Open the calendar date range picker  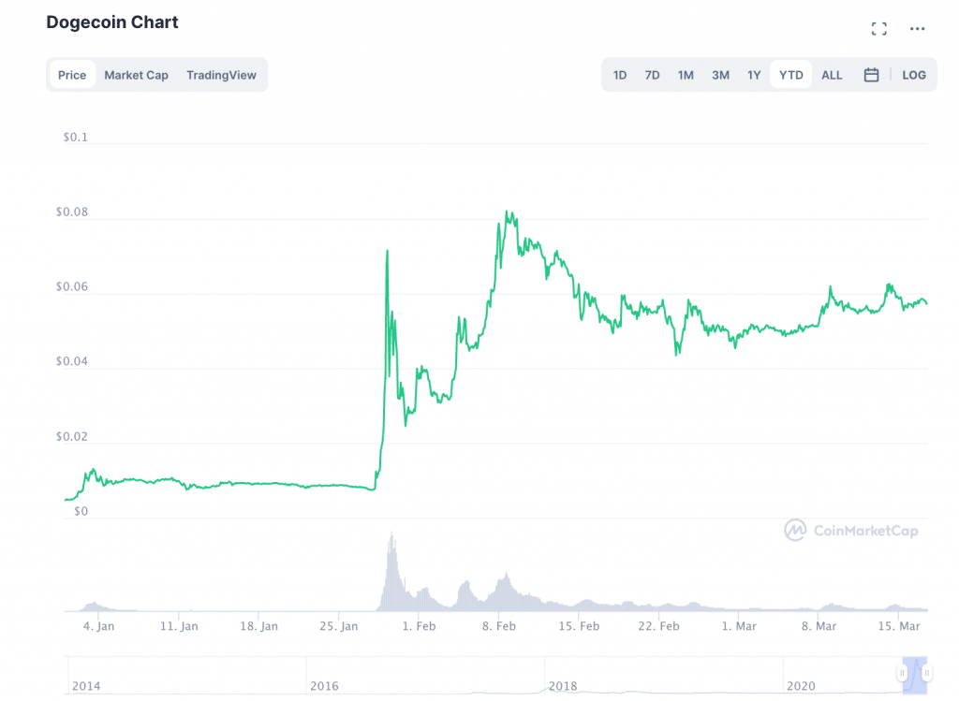871,75
